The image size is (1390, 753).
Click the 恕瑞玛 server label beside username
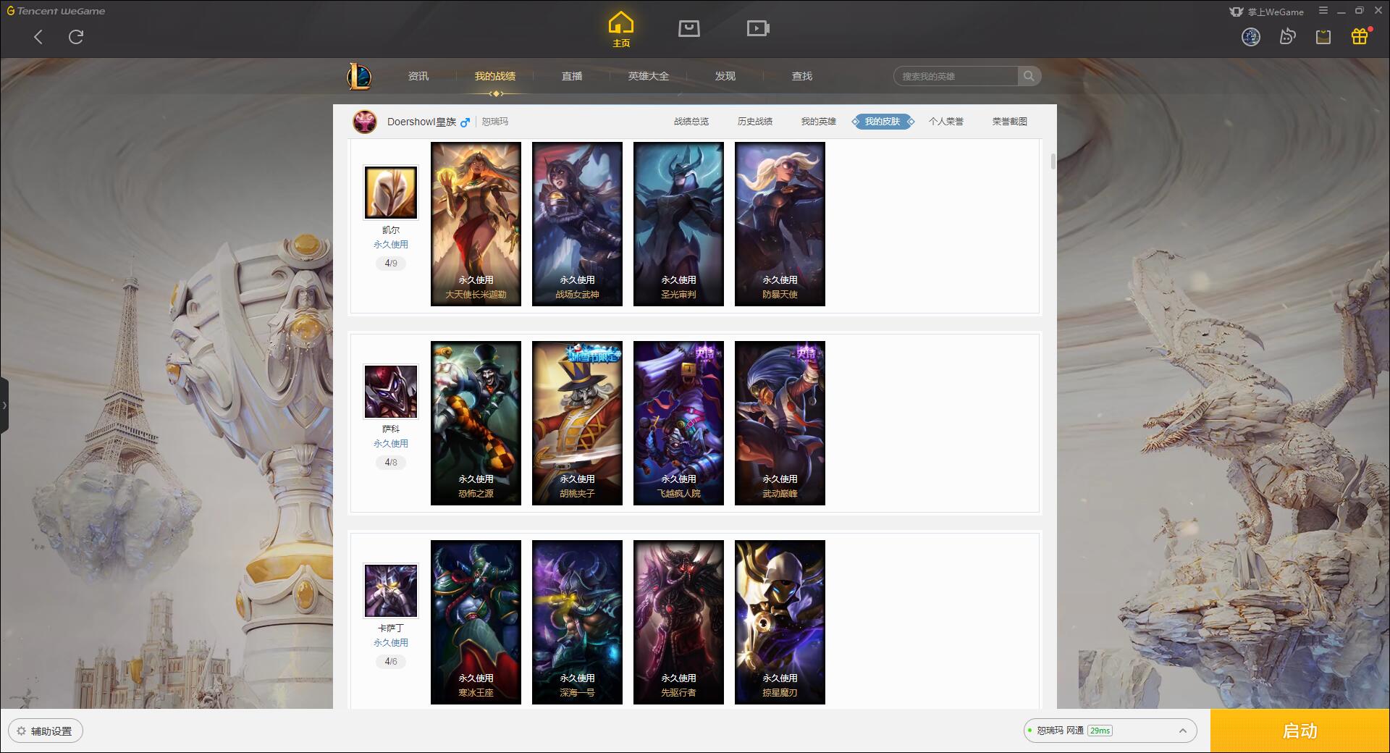click(495, 122)
